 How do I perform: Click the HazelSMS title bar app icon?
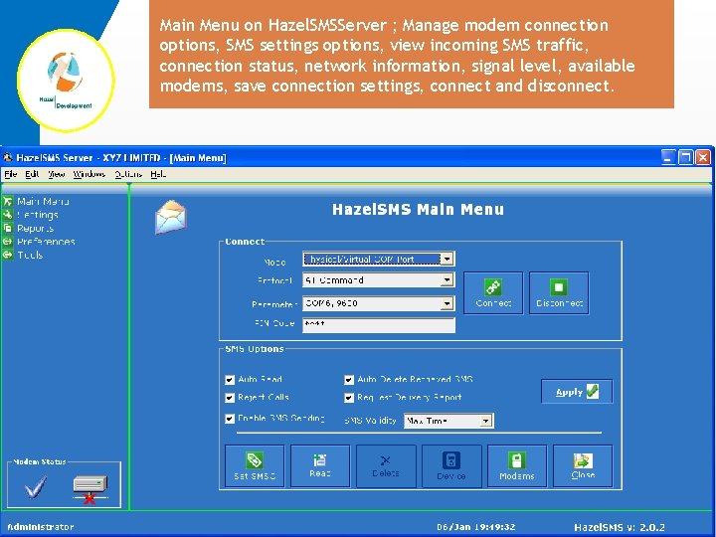coord(8,157)
